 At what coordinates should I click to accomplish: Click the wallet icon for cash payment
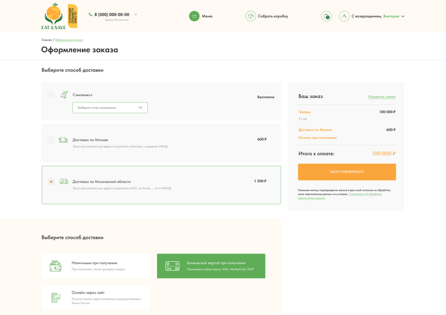[x=56, y=266]
